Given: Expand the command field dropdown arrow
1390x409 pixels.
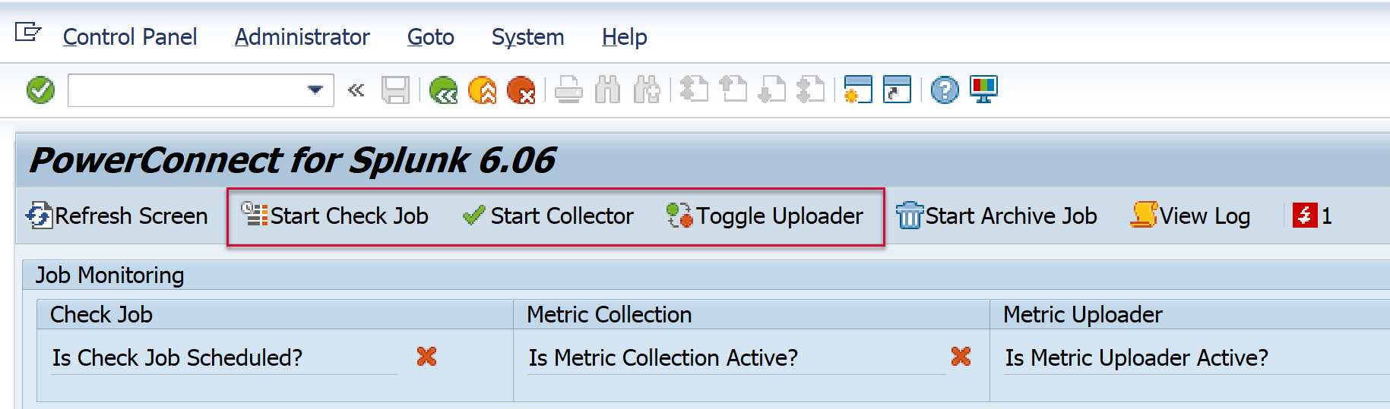Looking at the screenshot, I should tap(315, 90).
